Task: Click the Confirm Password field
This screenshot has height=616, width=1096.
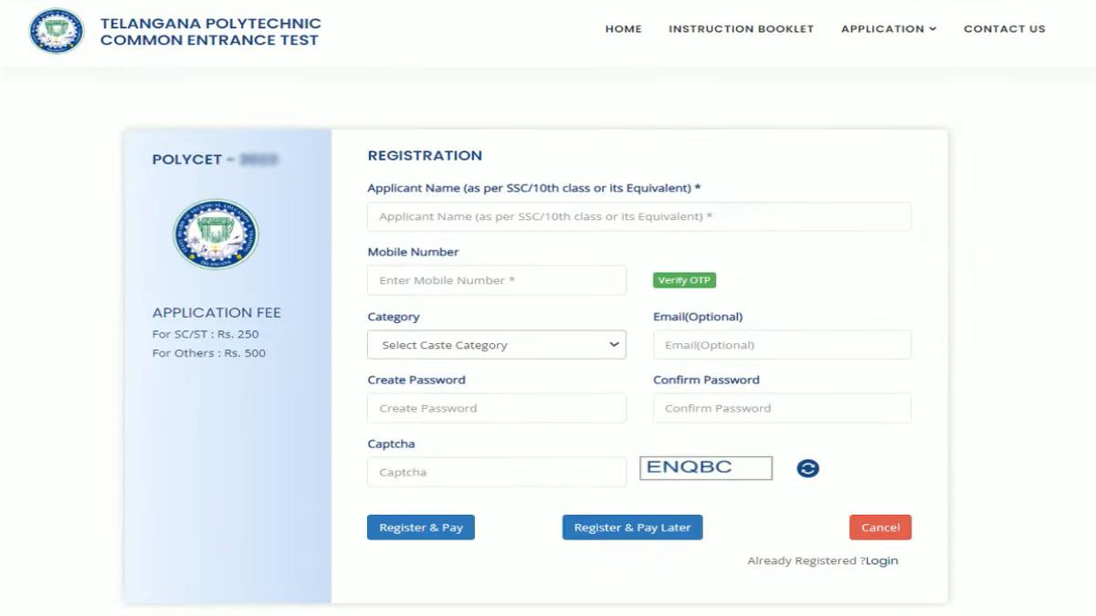Action: click(782, 408)
